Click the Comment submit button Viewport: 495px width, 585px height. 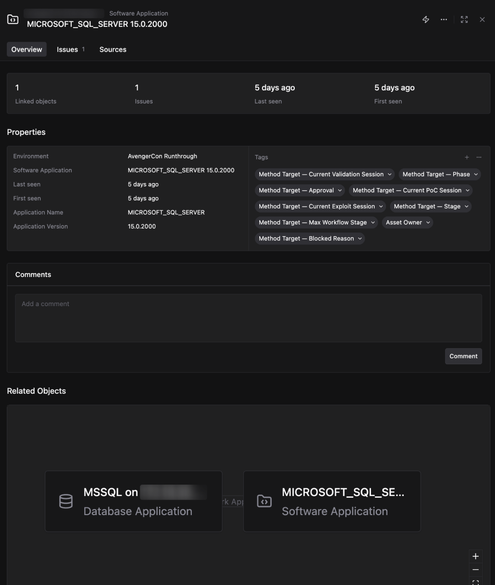pyautogui.click(x=463, y=356)
